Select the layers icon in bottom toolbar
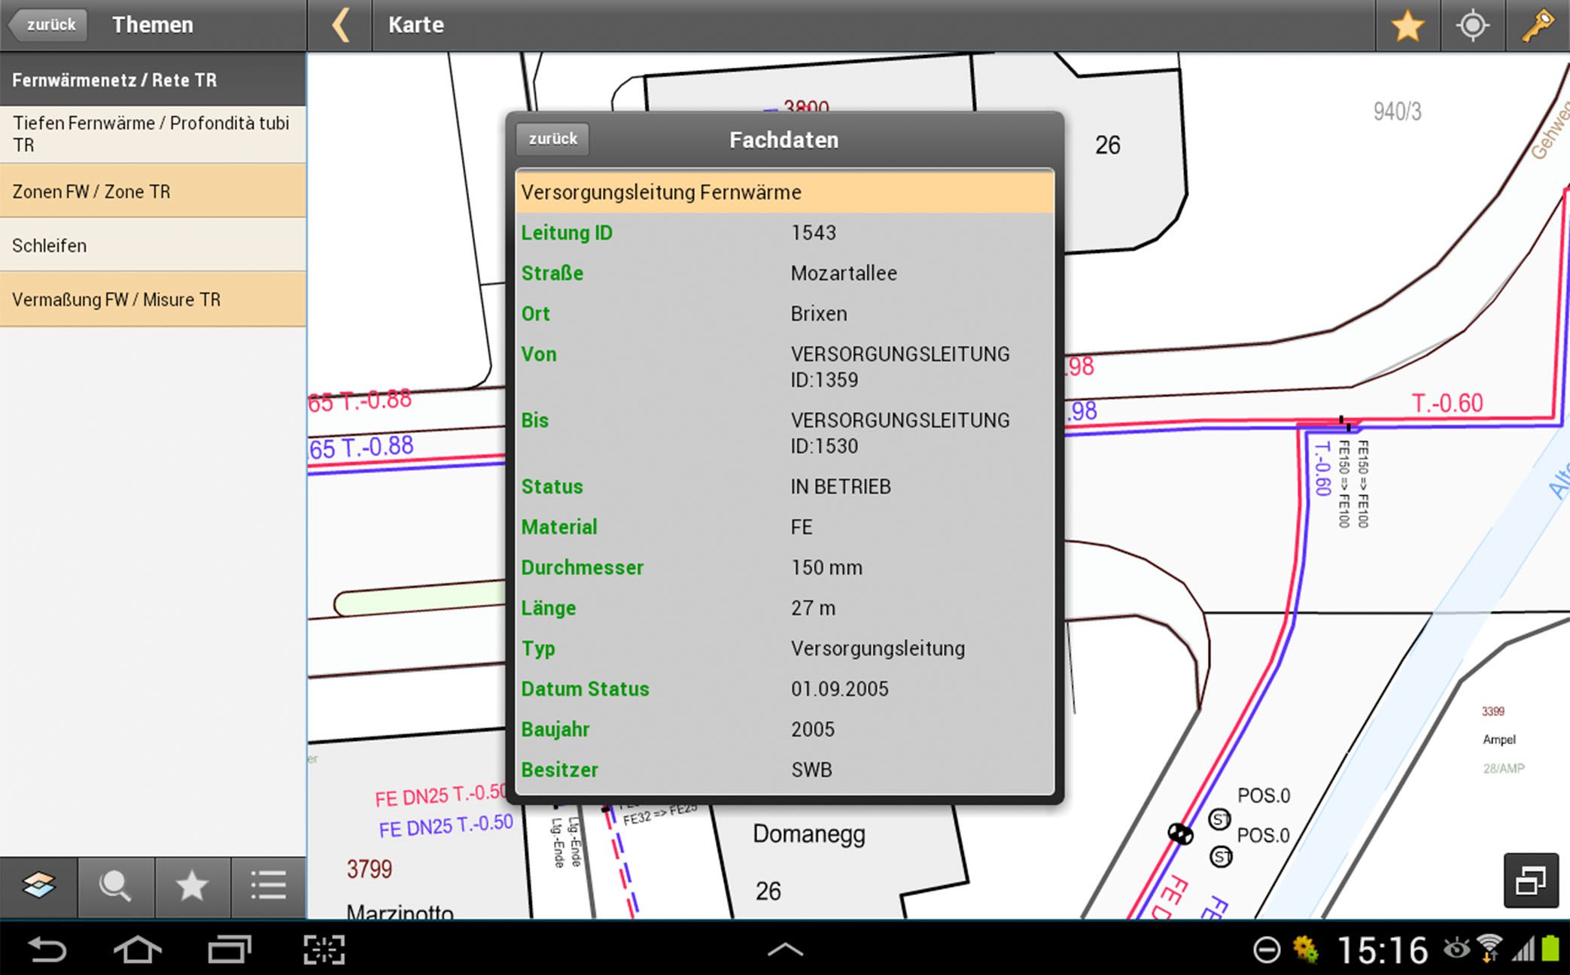The image size is (1570, 975). [x=39, y=885]
